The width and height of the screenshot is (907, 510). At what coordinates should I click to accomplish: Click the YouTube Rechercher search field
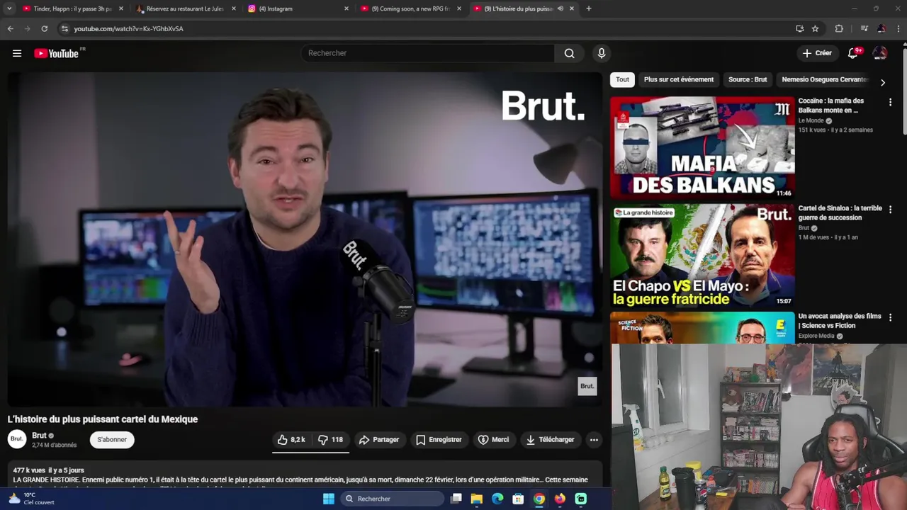point(428,53)
